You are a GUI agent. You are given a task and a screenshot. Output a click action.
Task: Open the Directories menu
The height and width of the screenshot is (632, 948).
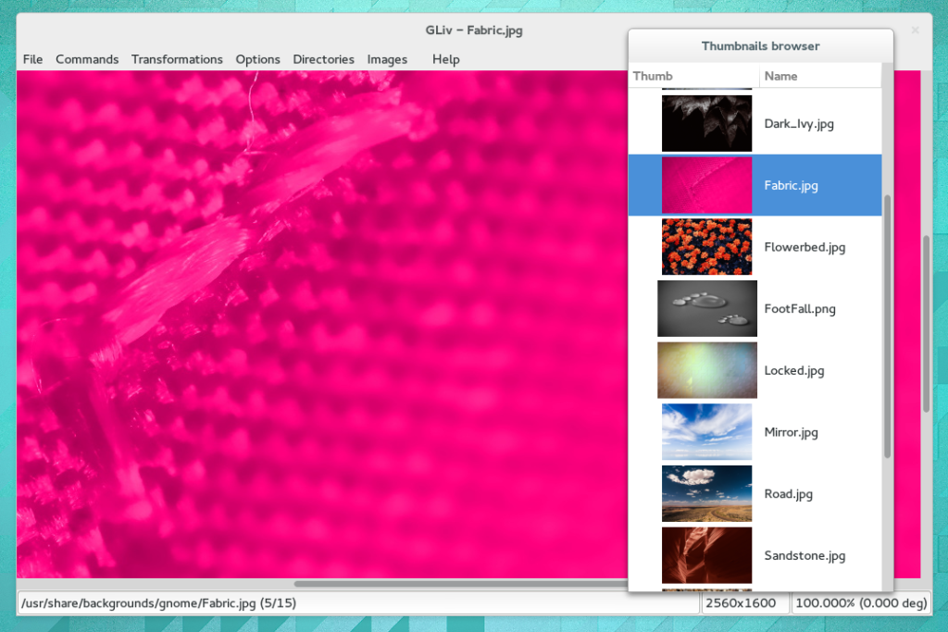coord(323,58)
